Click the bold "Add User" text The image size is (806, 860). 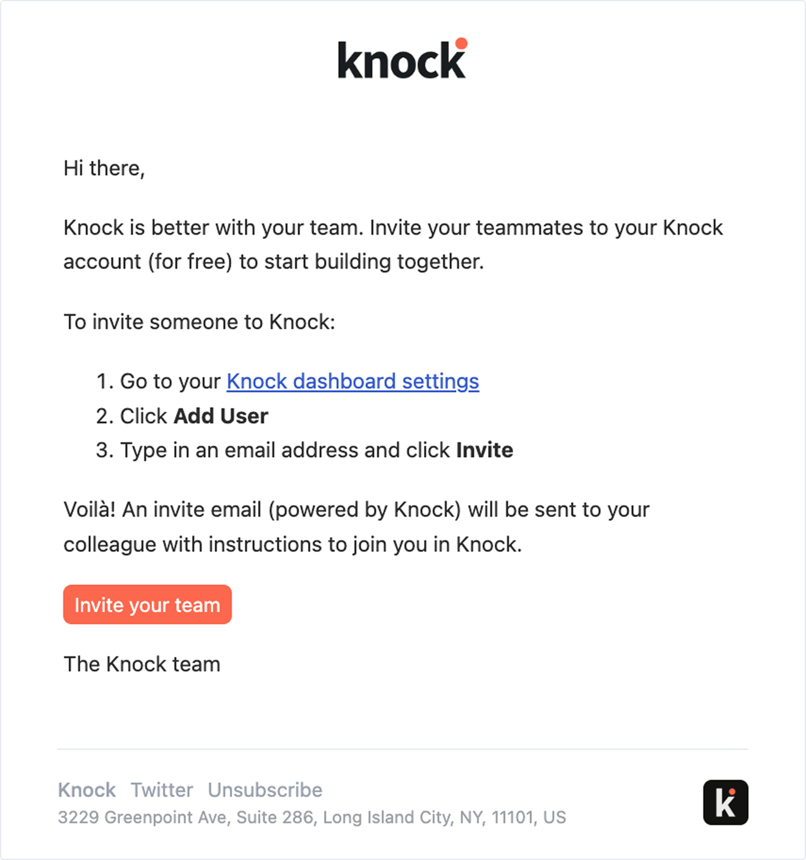pos(221,416)
